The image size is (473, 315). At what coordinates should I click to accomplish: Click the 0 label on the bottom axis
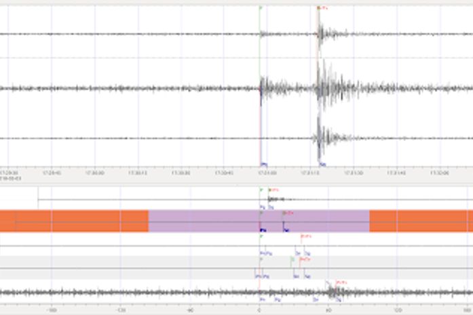pos(259,312)
